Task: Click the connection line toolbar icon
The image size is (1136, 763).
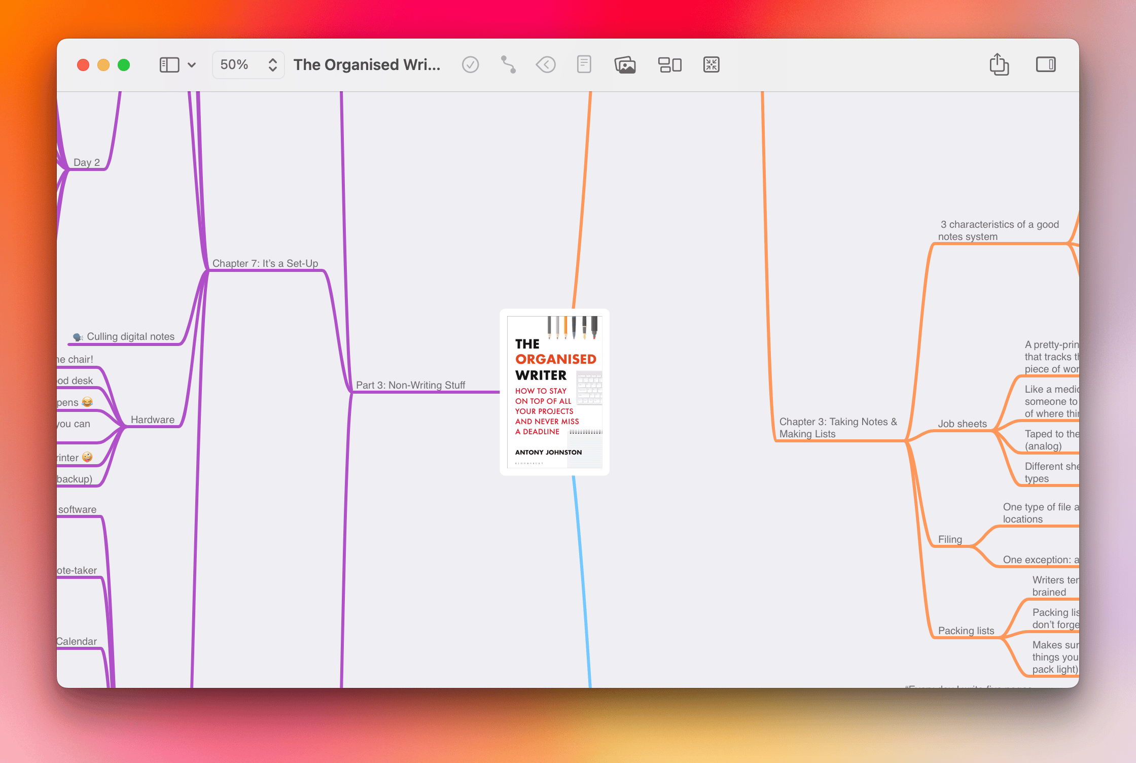Action: (508, 65)
